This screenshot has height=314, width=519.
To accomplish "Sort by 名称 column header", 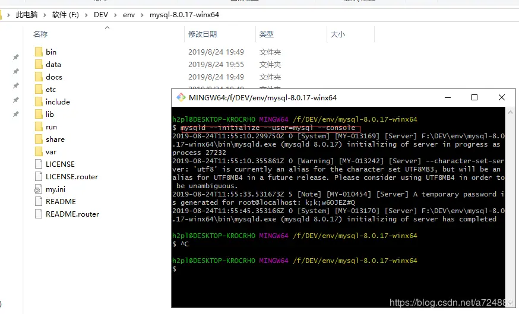I will click(40, 34).
